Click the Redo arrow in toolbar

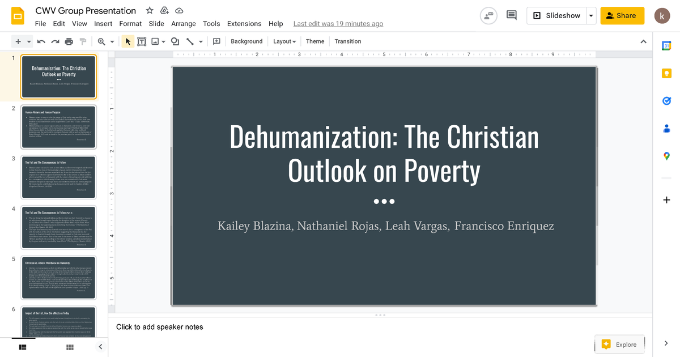[55, 41]
